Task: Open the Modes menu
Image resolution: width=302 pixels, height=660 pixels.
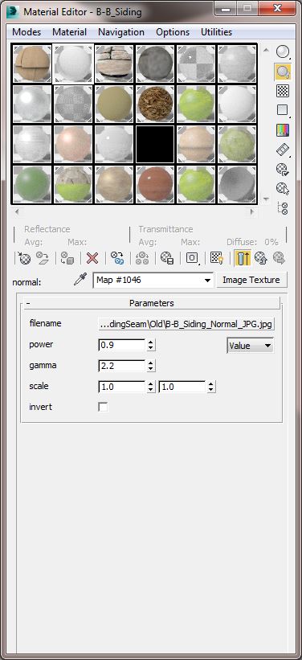Action: pos(27,32)
